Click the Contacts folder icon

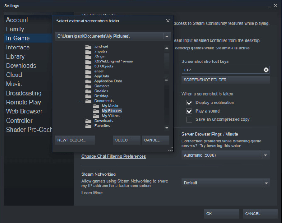(88, 86)
